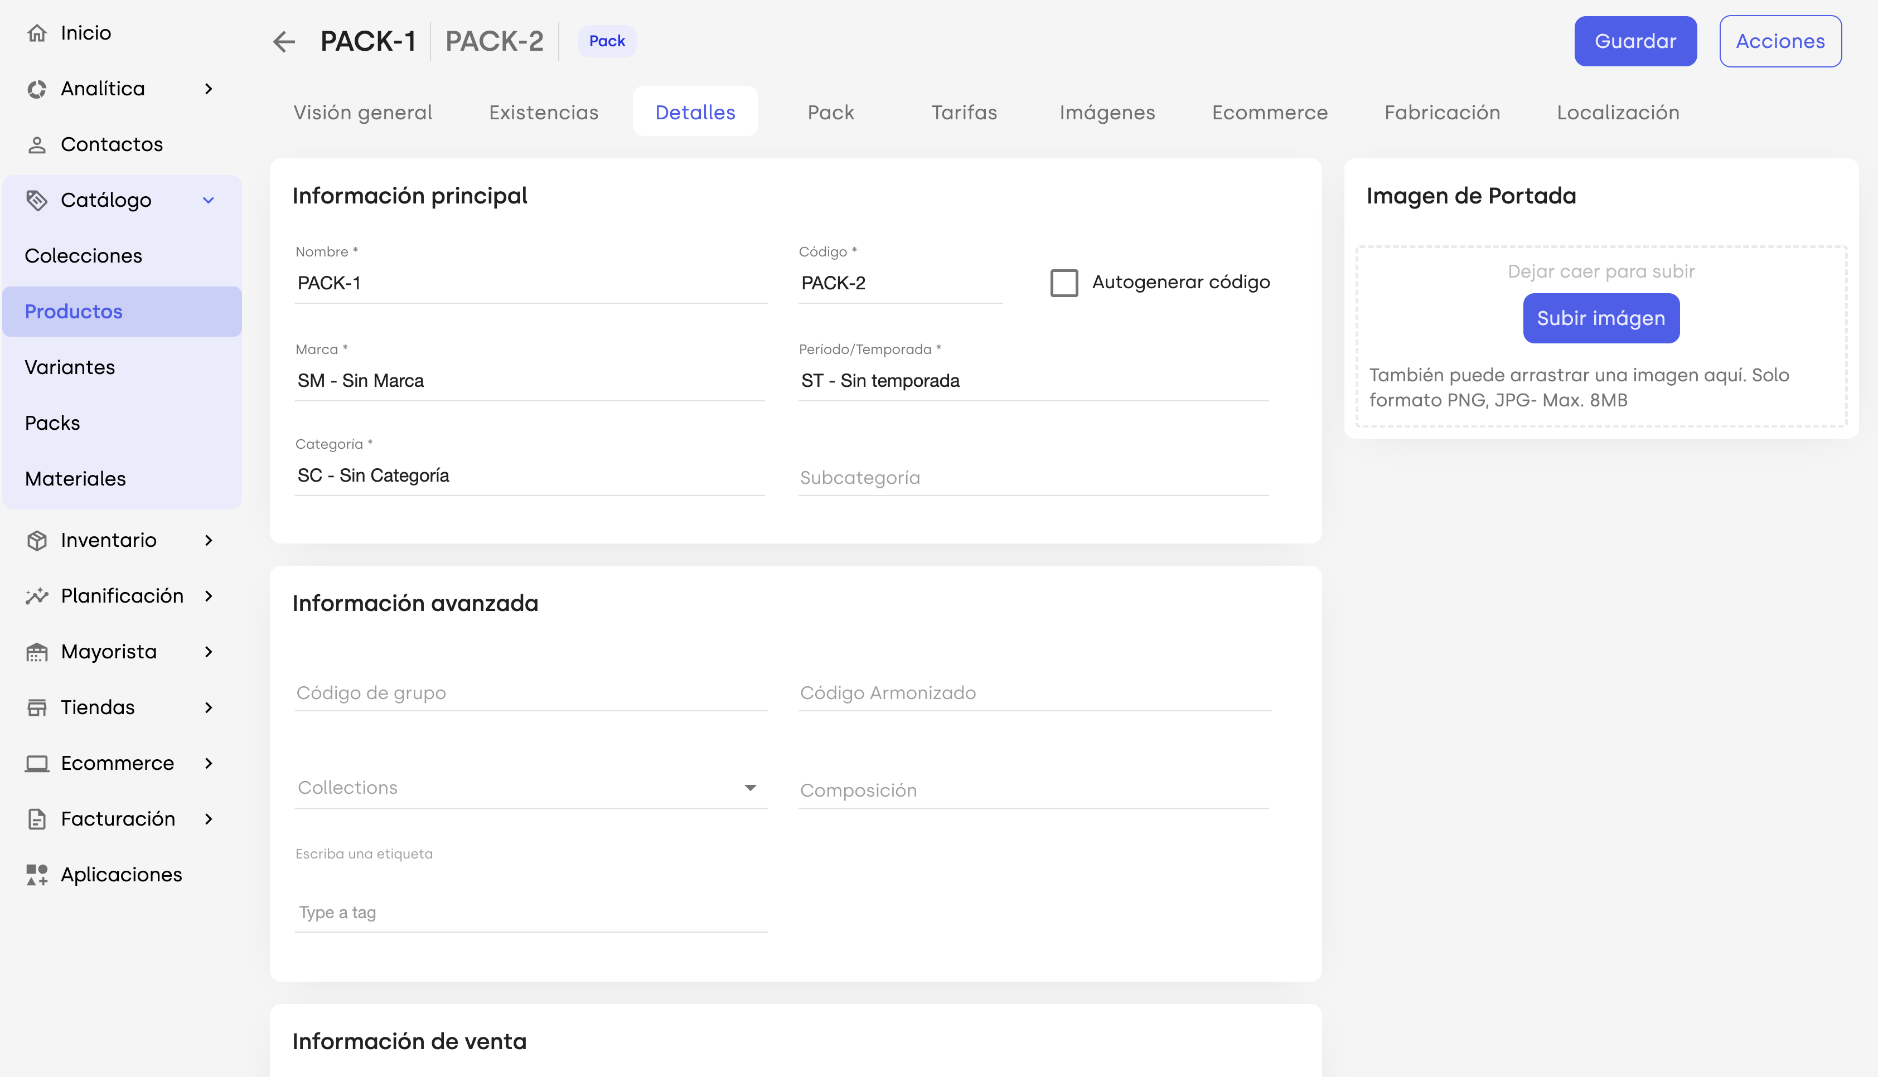Click the Guardar button
This screenshot has height=1077, width=1878.
point(1635,41)
